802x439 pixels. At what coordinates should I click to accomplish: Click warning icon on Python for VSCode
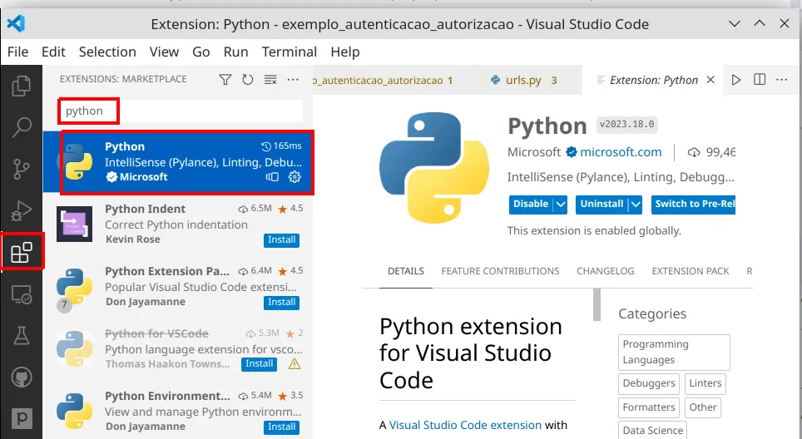(295, 364)
